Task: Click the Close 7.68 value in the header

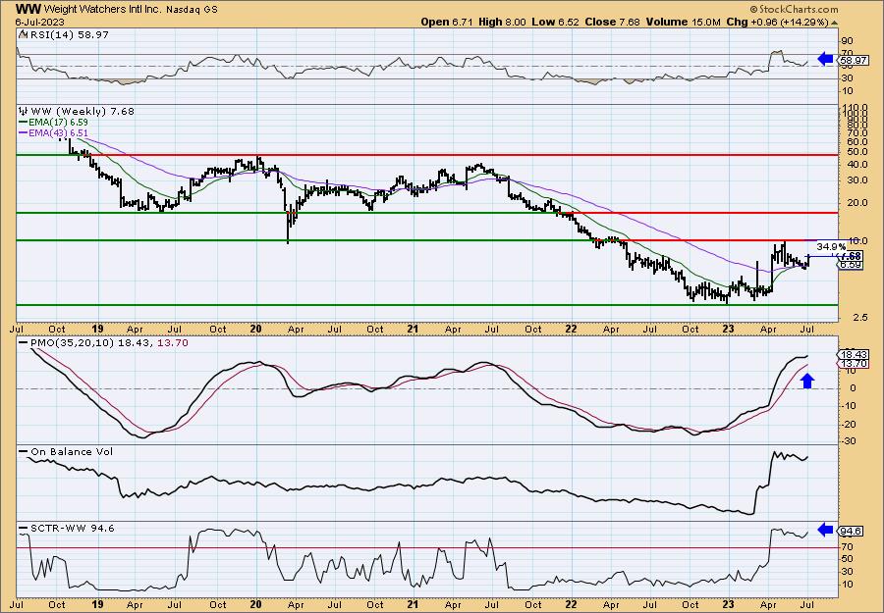Action: 612,22
